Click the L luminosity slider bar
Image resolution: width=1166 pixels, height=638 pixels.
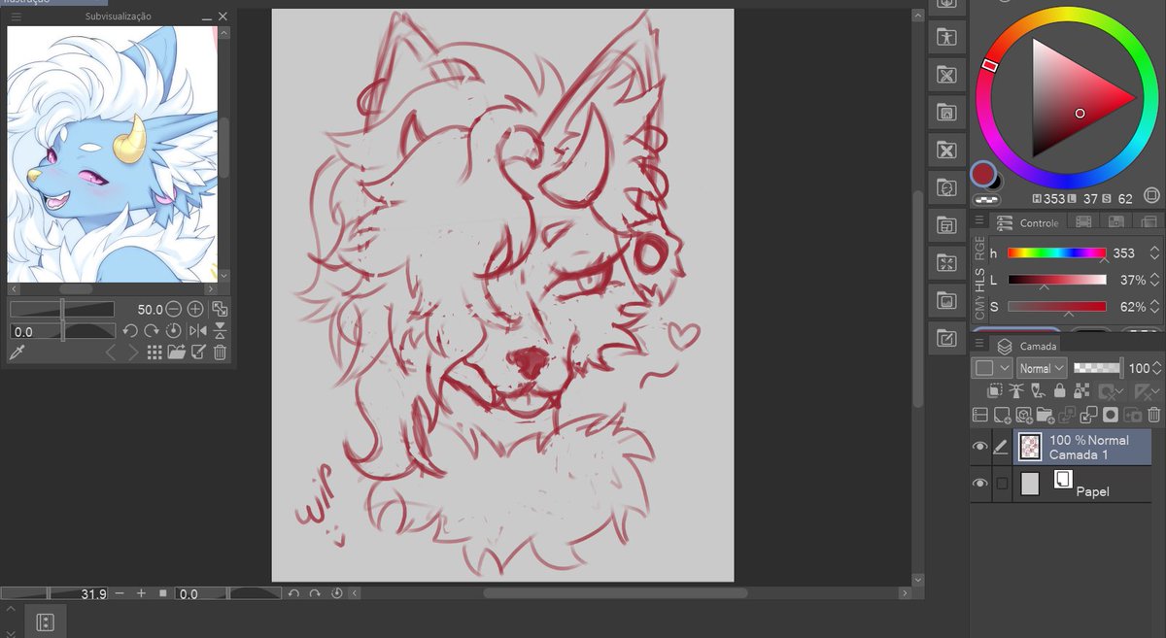click(1057, 280)
